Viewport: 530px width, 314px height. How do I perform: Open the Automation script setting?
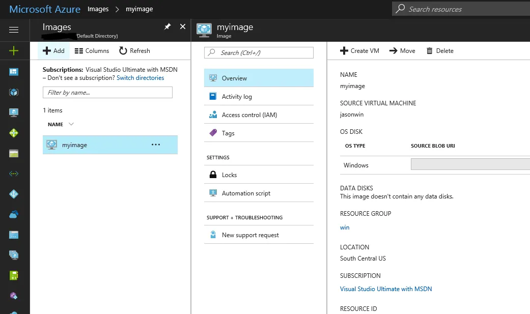tap(246, 193)
